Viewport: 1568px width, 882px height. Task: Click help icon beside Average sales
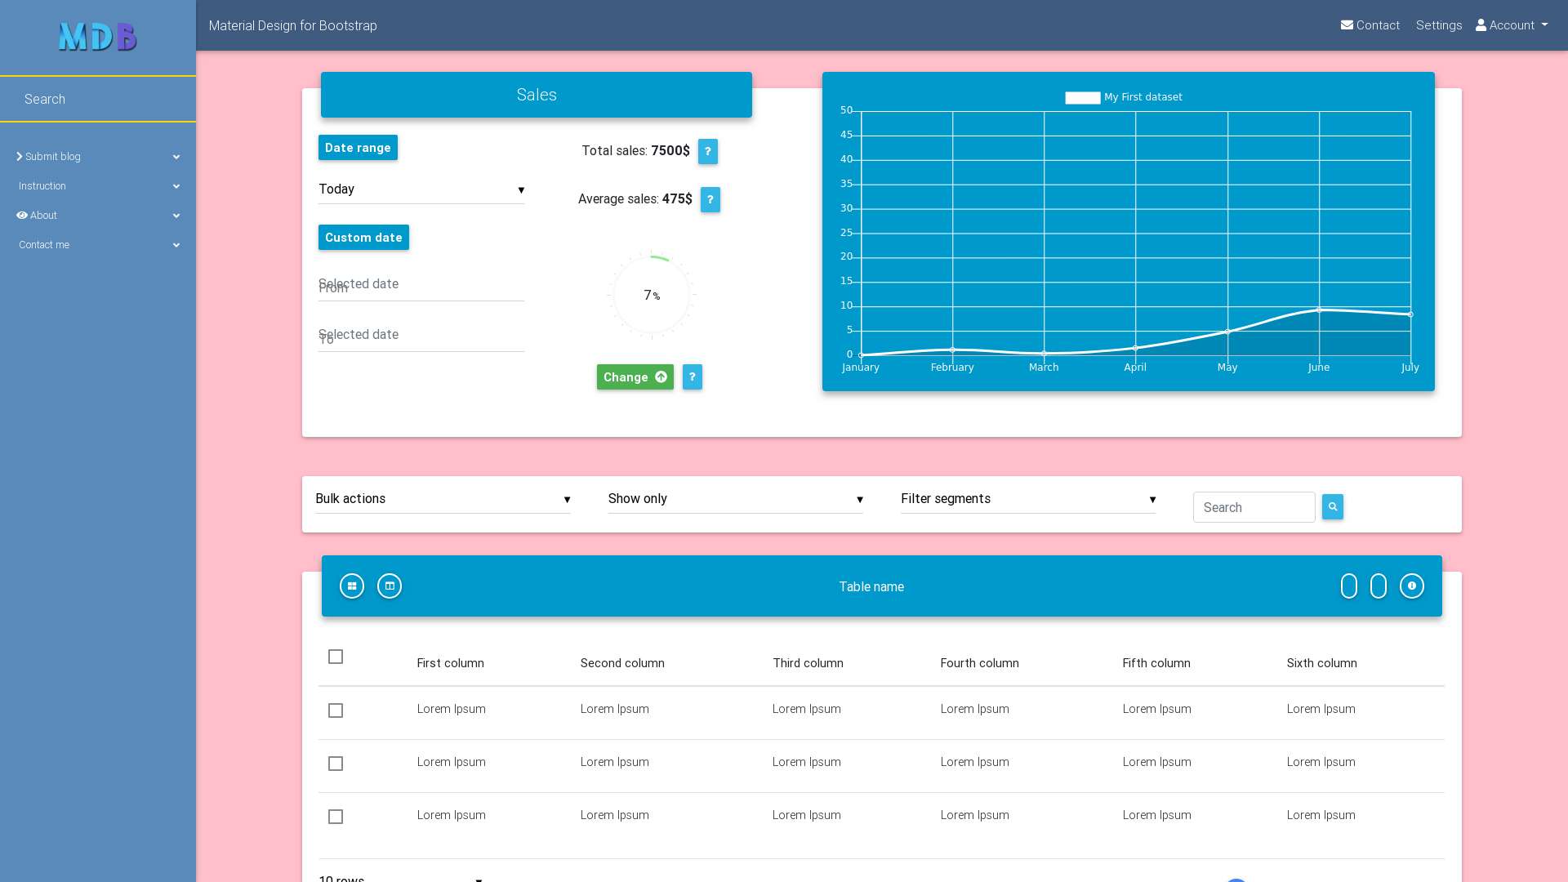point(710,200)
